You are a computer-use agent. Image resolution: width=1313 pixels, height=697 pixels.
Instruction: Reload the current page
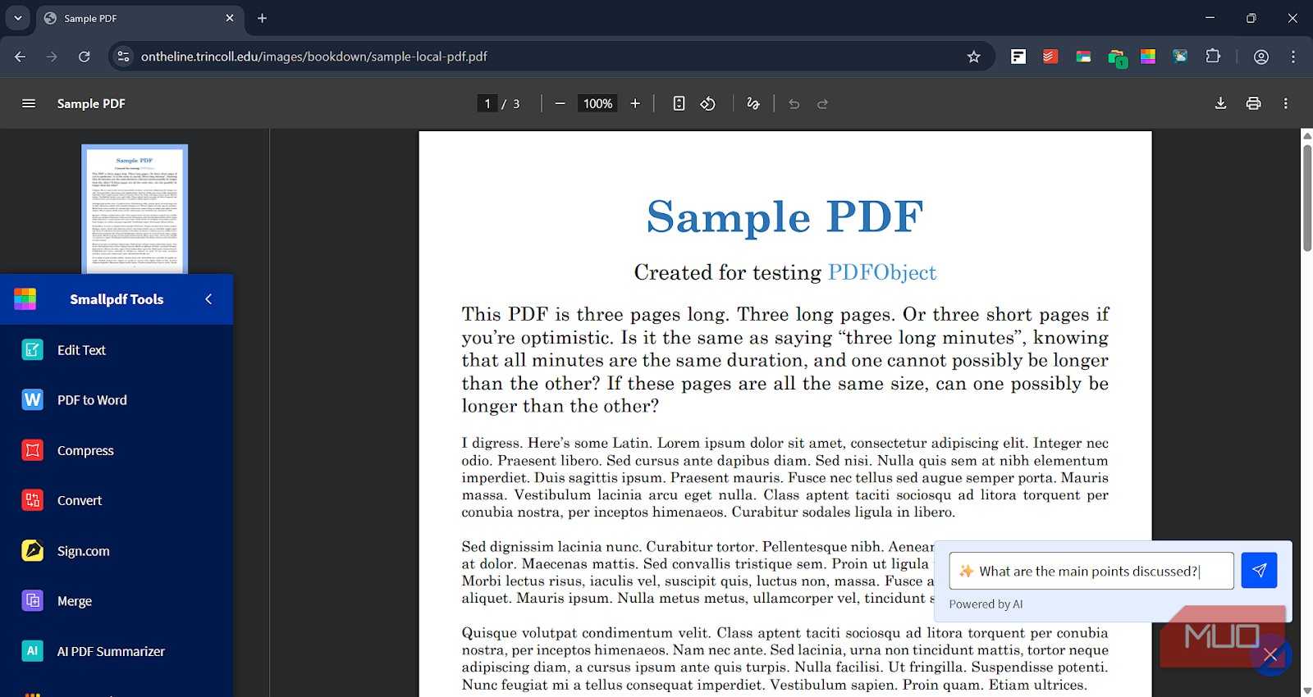point(84,57)
